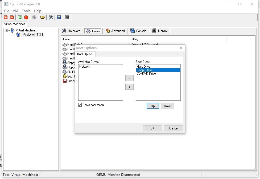260x179 pixels.
Task: Click the blue floppy save icon
Action: point(59,17)
